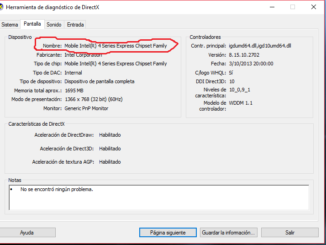Click the Fabricante value Intel Corporation
326x245 pixels.
click(x=83, y=55)
